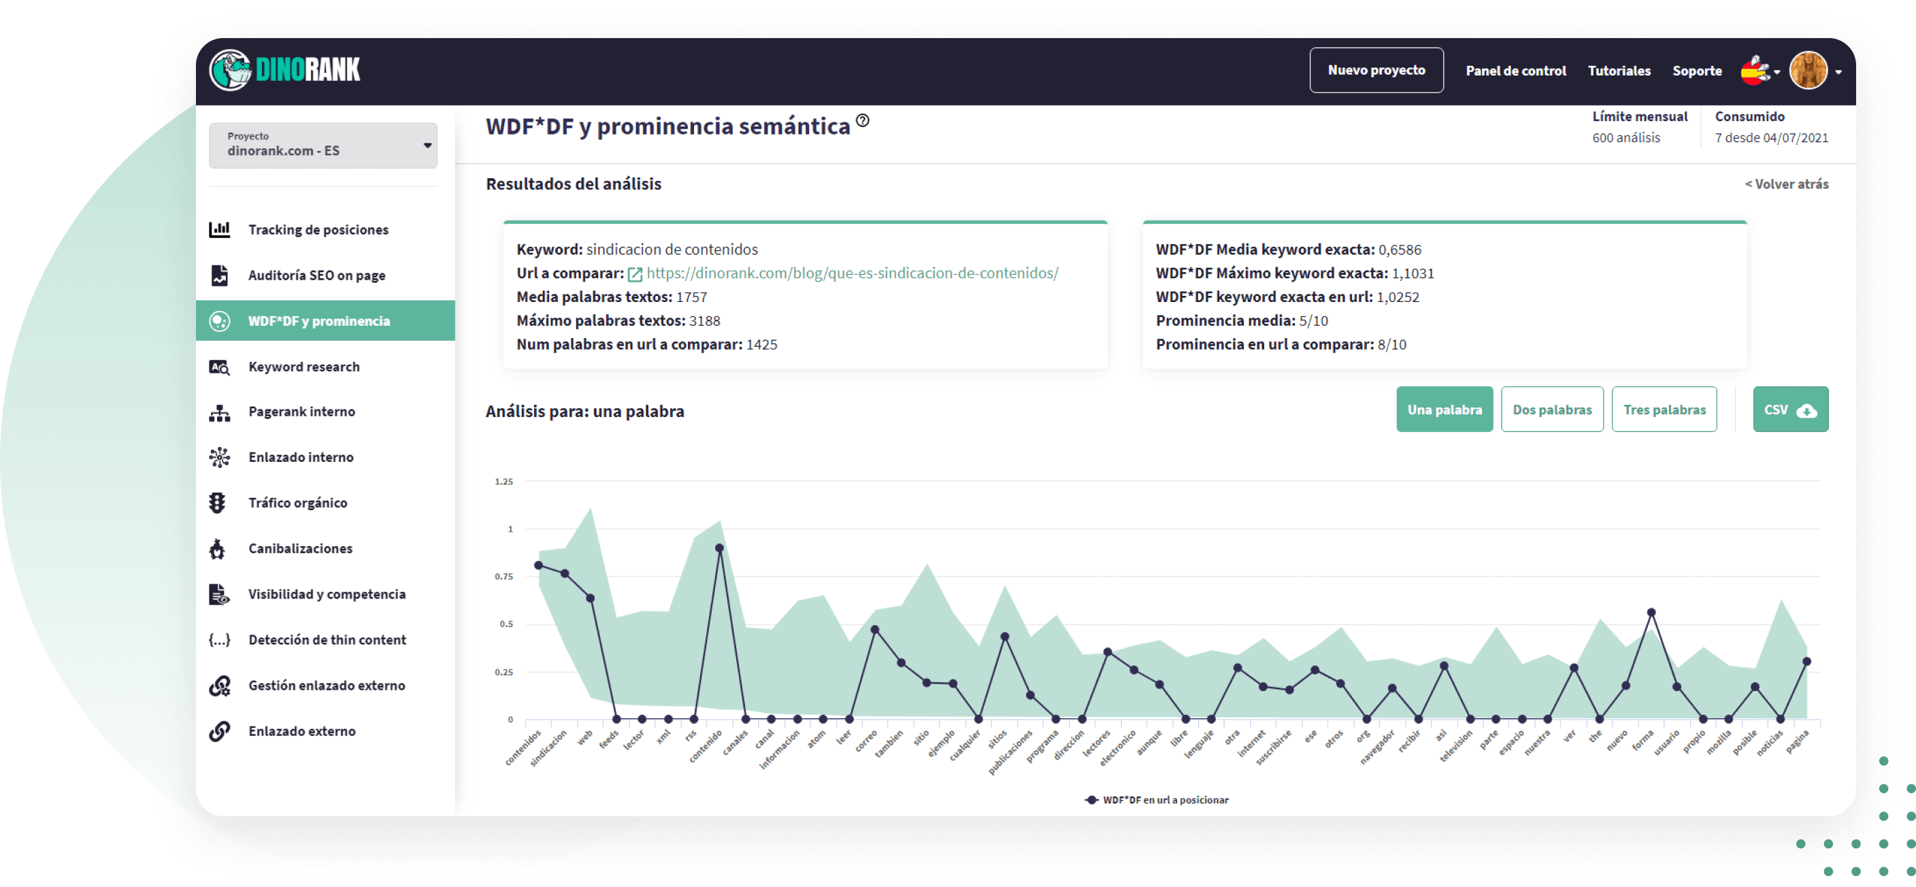This screenshot has height=887, width=1916.
Task: Expand the language selector arrow
Action: coord(1778,73)
